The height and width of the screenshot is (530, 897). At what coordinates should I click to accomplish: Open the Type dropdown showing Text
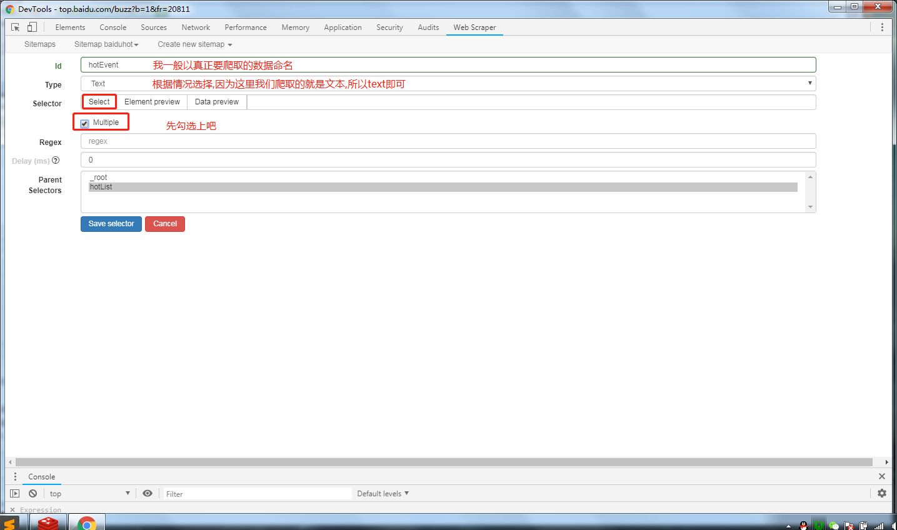(448, 84)
